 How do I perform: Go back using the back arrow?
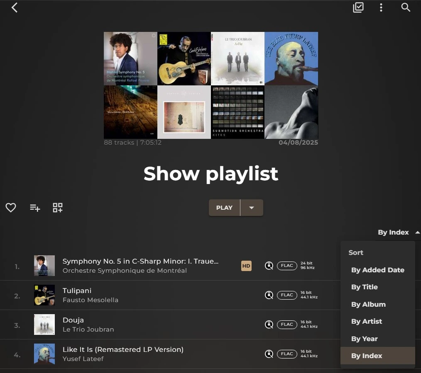[x=15, y=7]
